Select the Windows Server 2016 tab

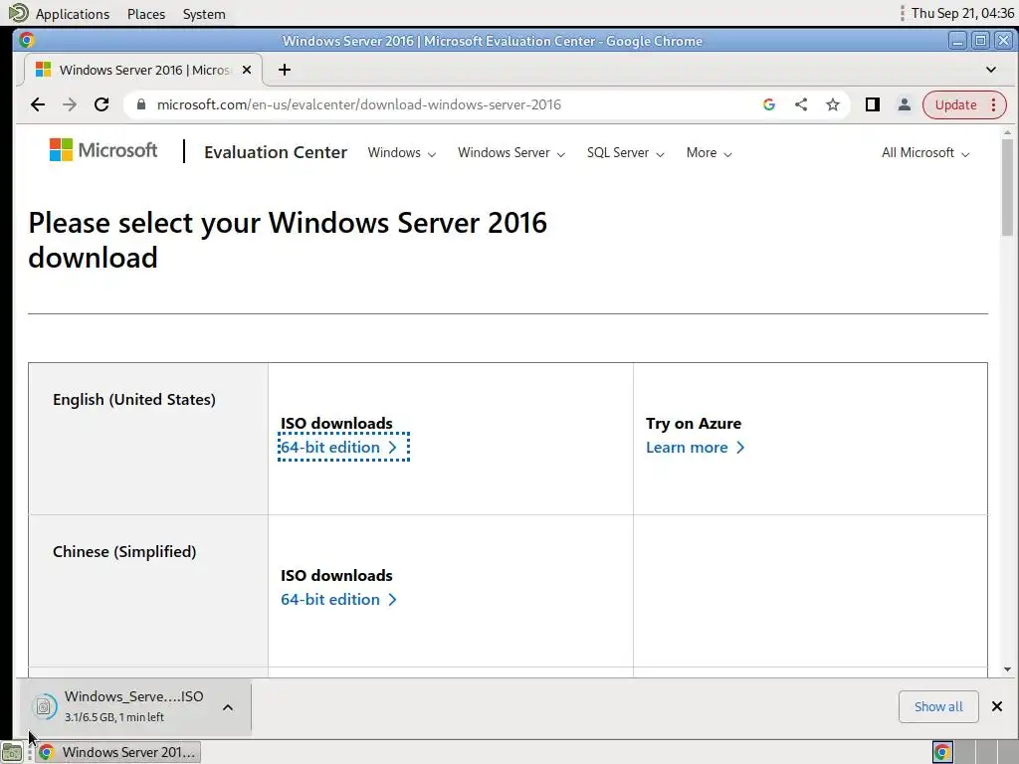(x=143, y=70)
